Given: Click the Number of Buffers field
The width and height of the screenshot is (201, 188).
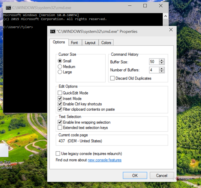Looking at the screenshot, I should (x=154, y=70).
